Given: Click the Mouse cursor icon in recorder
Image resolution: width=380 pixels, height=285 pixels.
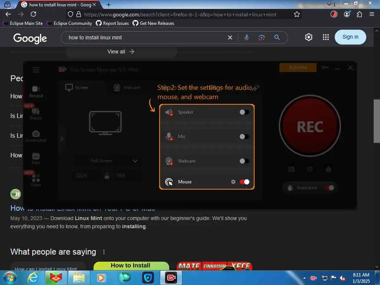Looking at the screenshot, I should coord(169,182).
